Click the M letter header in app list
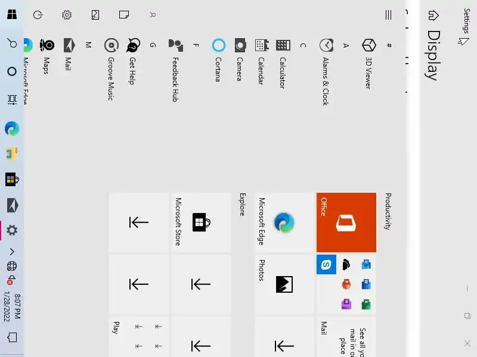This screenshot has height=357, width=477. pos(88,45)
